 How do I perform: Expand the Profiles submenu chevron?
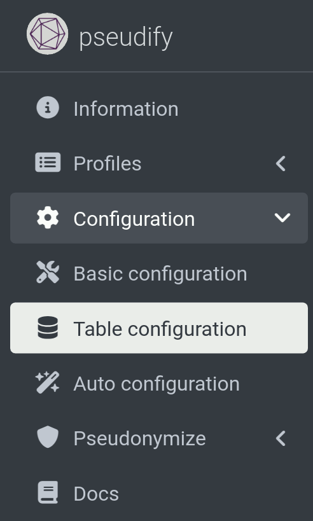[281, 163]
